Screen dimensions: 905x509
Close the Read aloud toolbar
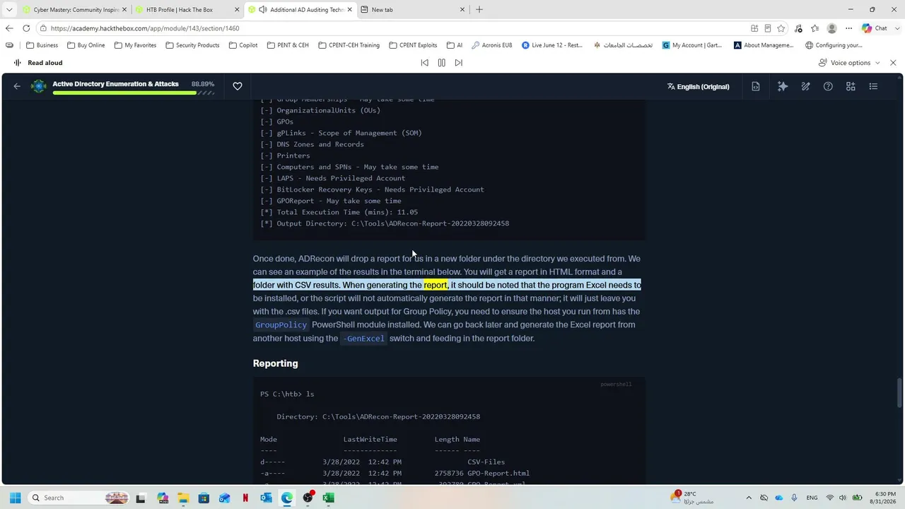[893, 63]
